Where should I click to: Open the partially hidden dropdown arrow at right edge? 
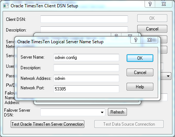click(168, 76)
